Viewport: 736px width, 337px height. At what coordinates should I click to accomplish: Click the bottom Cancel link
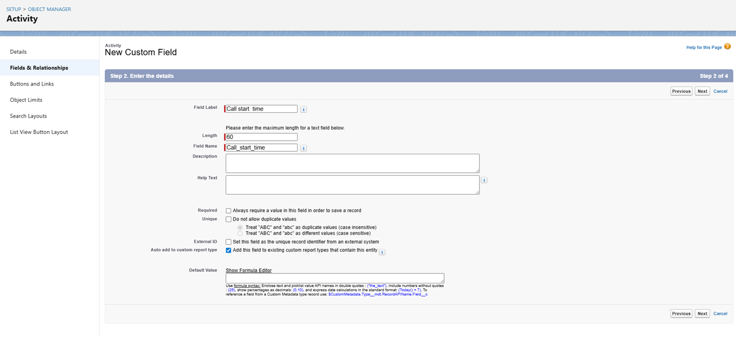[x=720, y=314]
